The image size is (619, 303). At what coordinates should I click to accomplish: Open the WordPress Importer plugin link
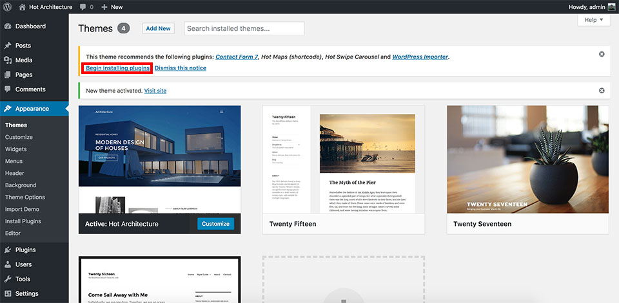(x=420, y=57)
